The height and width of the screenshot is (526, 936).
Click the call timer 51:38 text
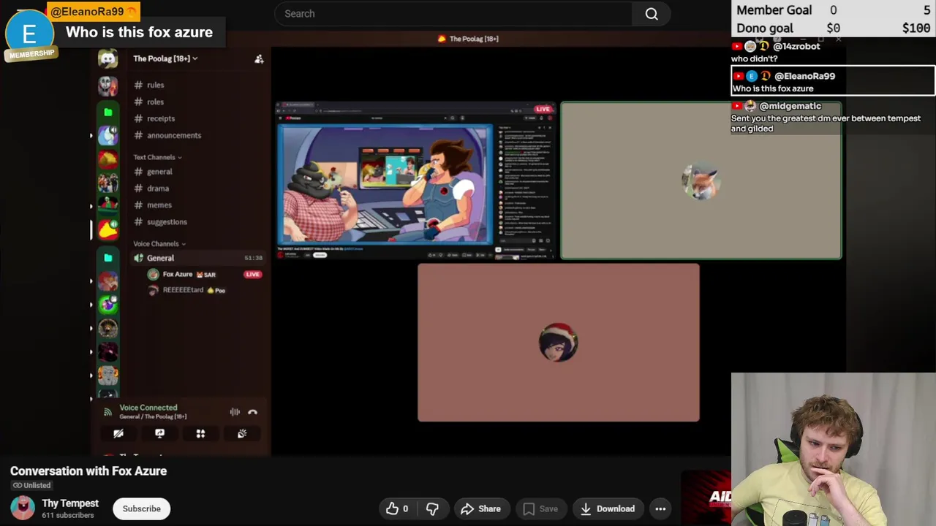point(253,258)
